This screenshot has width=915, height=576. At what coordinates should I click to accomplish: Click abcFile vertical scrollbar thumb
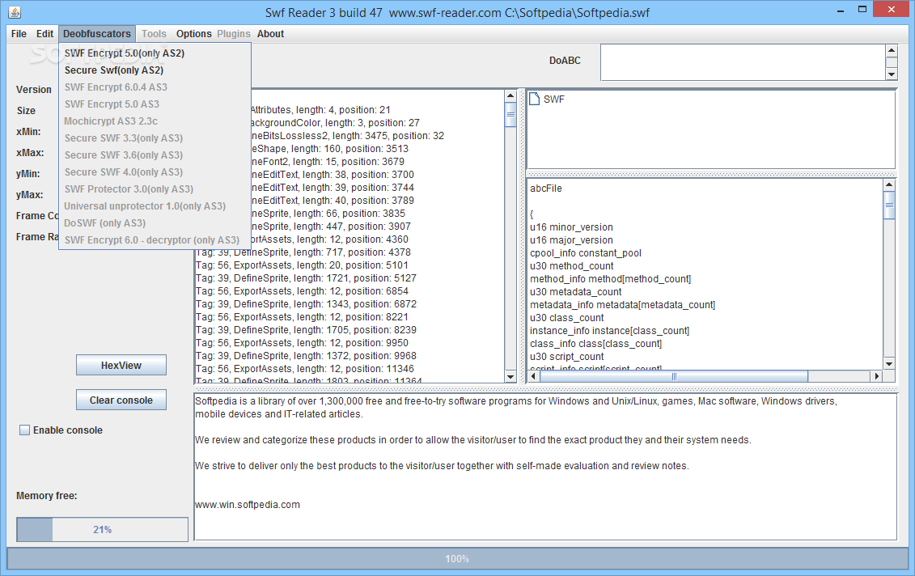889,205
